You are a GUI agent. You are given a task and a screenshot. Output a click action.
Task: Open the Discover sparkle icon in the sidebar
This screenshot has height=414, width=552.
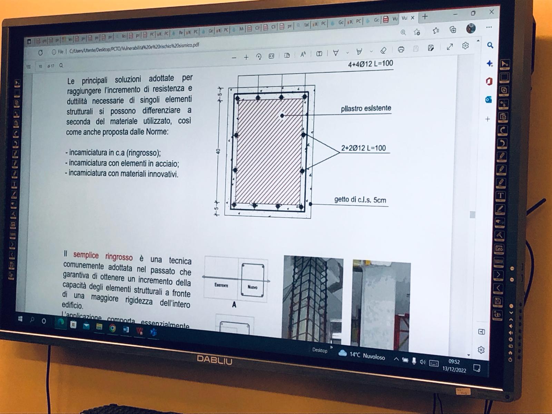pos(490,63)
